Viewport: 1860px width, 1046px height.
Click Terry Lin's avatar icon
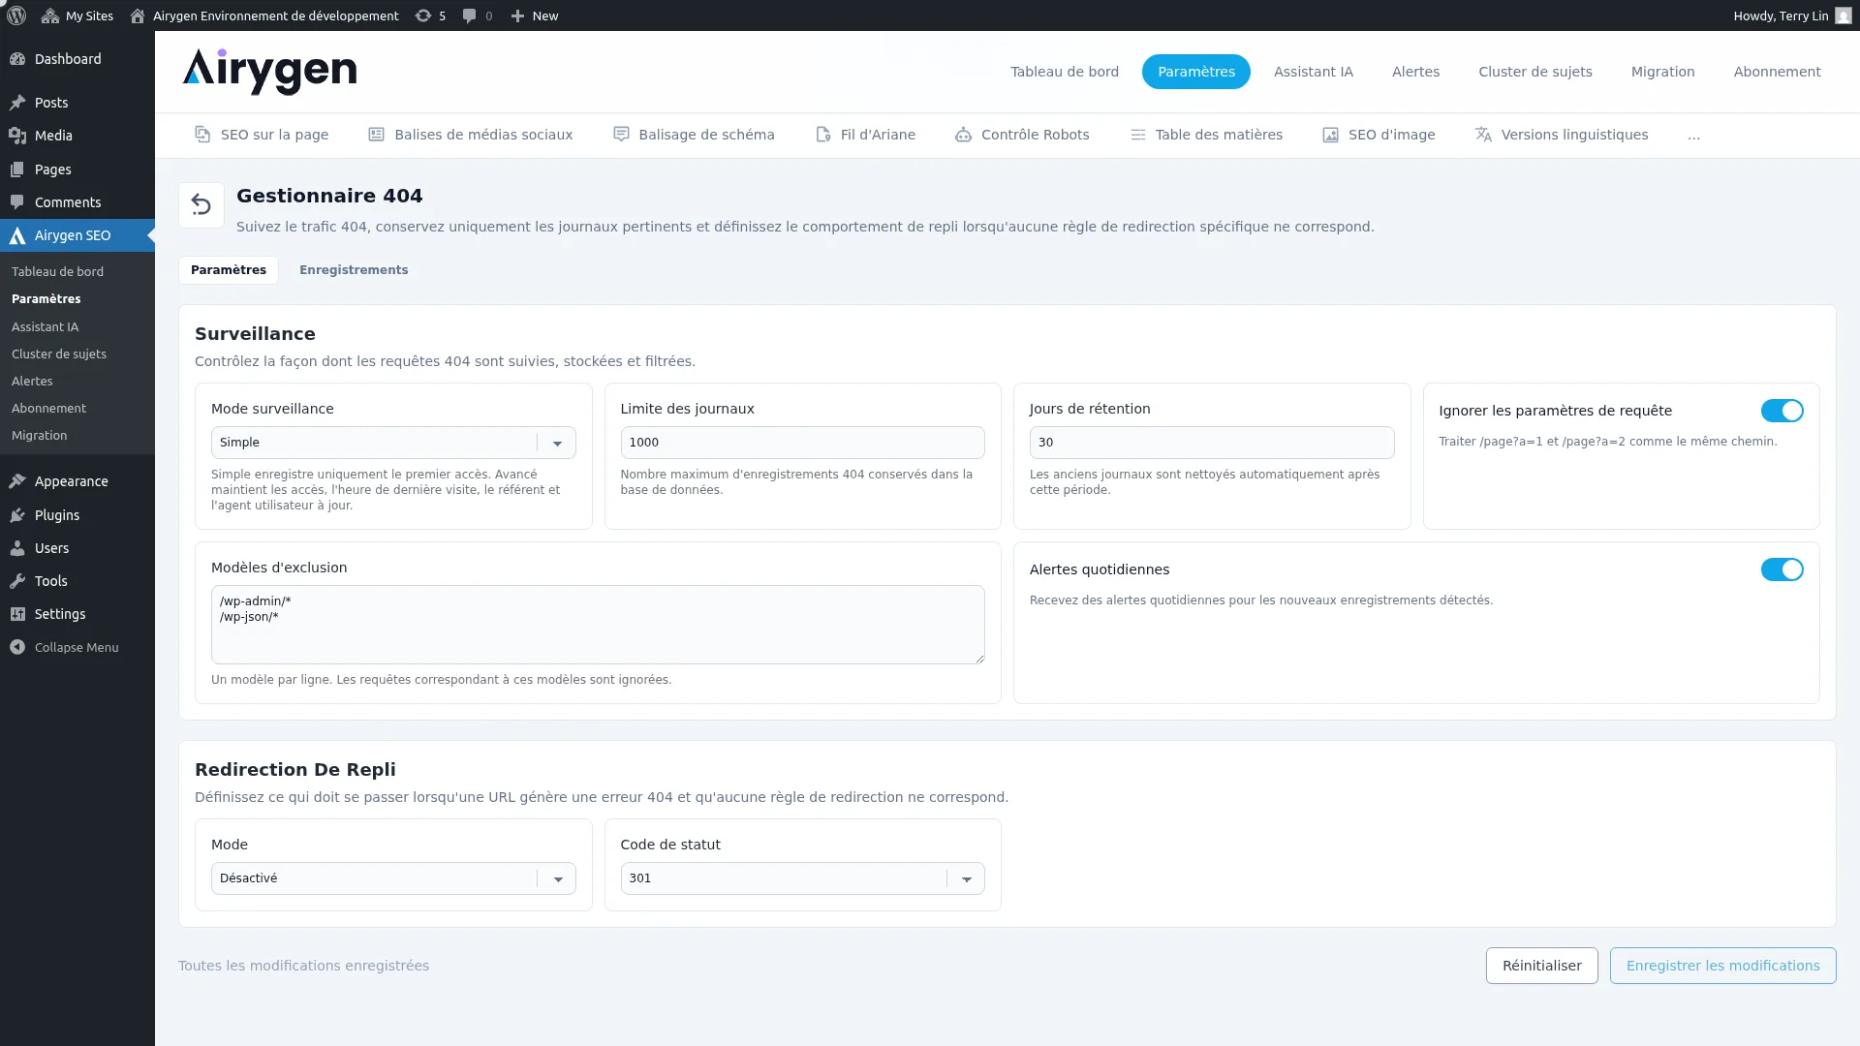[1843, 15]
